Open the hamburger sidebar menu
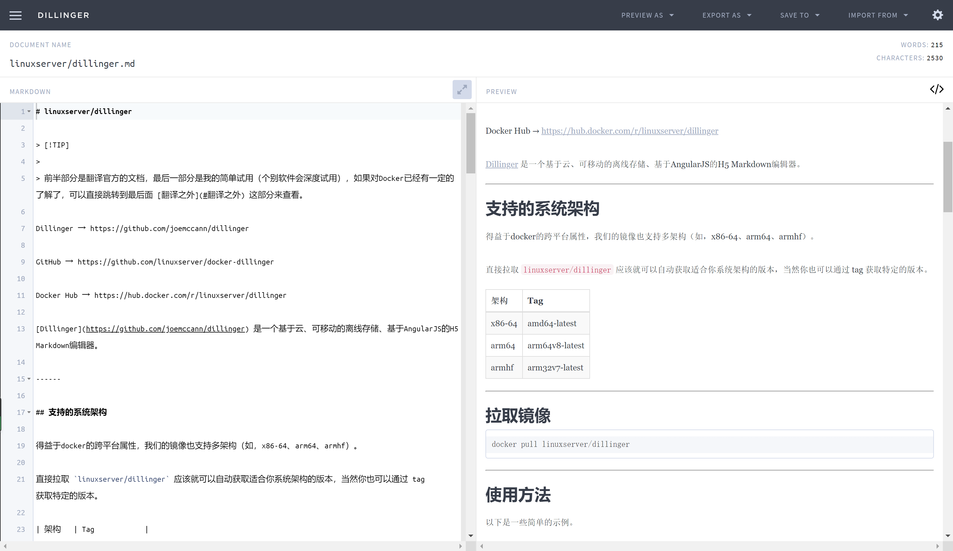953x551 pixels. [16, 15]
